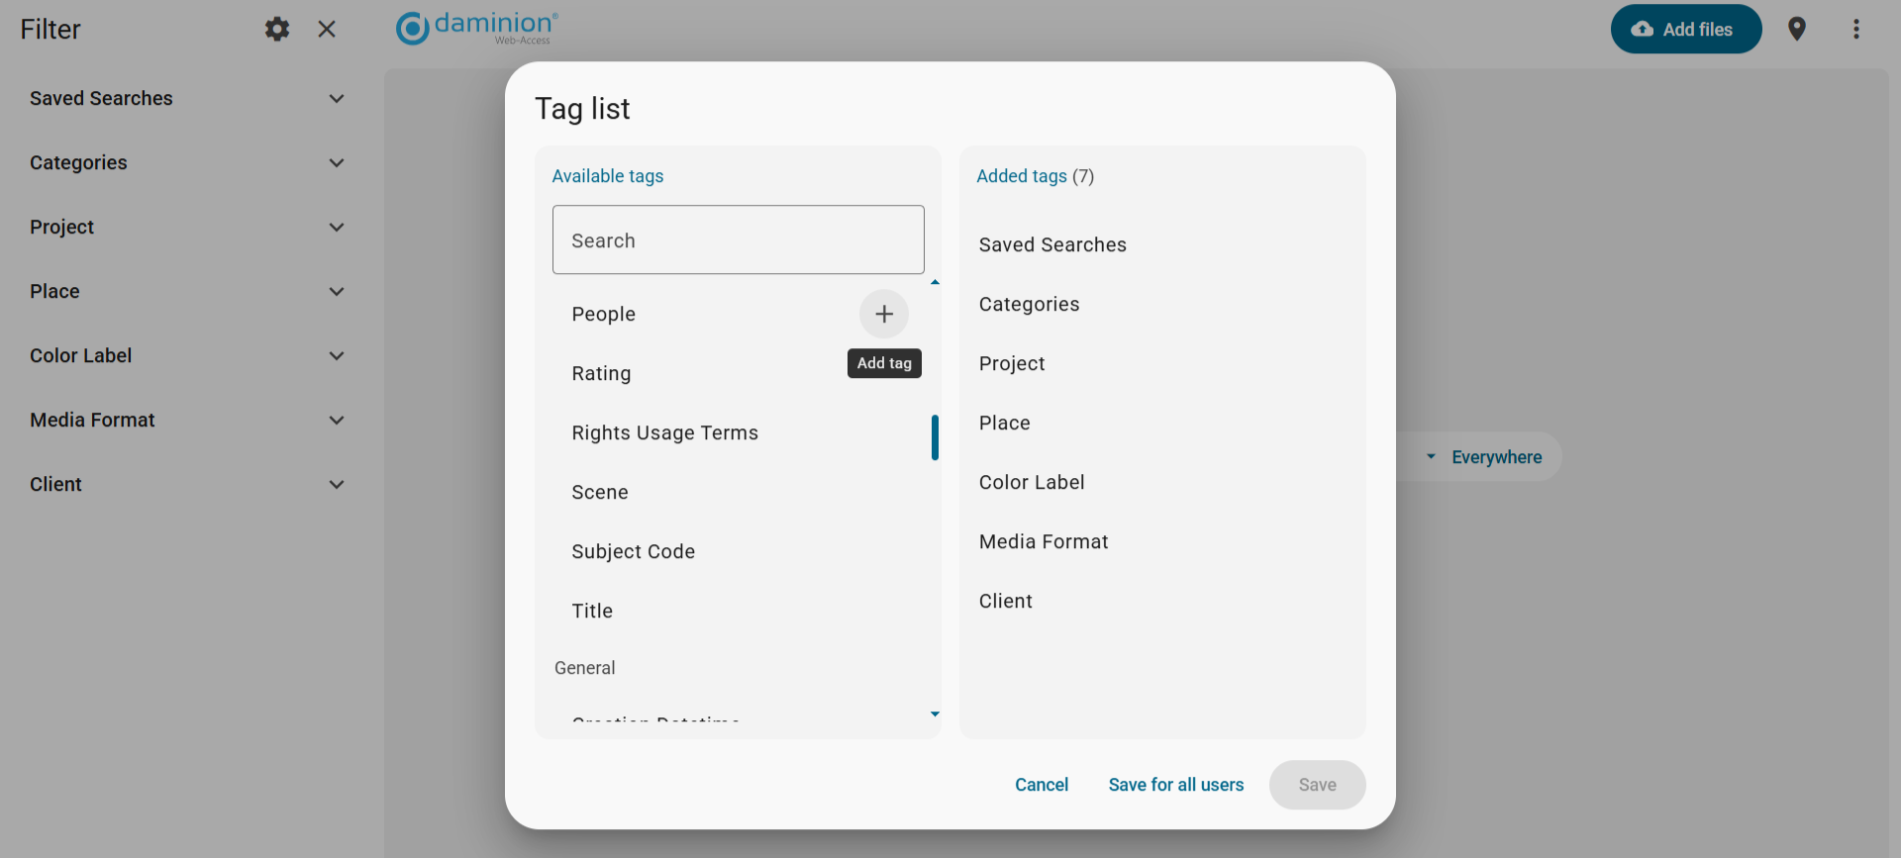Expand the Saved Searches filter section
Screen dimensions: 1901x858
click(337, 99)
